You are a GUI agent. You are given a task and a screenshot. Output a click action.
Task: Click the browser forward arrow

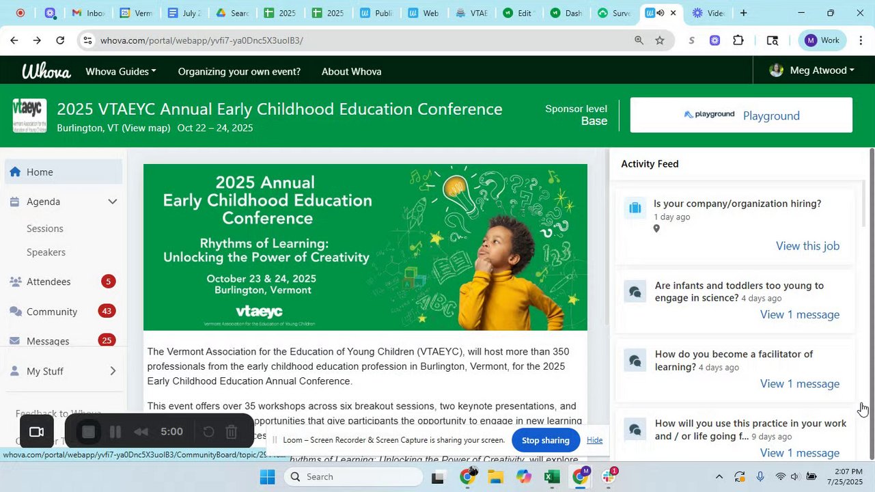[37, 40]
